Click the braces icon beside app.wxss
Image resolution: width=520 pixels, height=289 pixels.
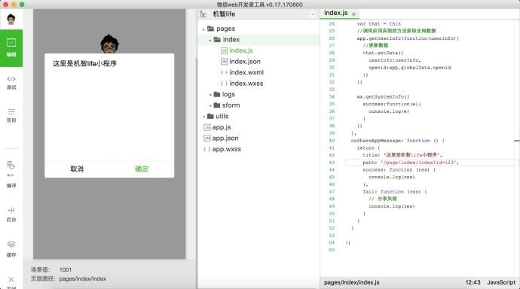point(207,149)
